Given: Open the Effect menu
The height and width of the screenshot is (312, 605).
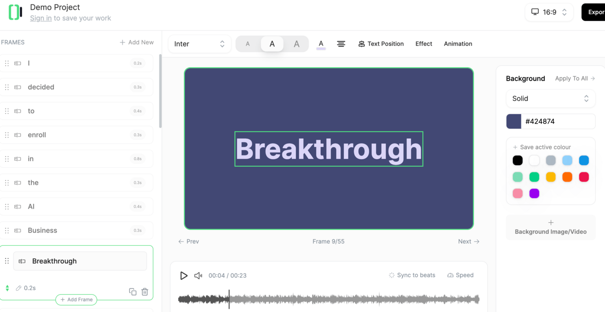Looking at the screenshot, I should click(x=423, y=44).
